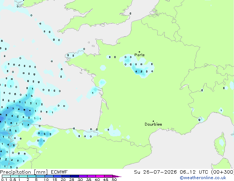Click the '06..12 UTC' time range
The height and width of the screenshot is (181, 234).
[x=194, y=172]
